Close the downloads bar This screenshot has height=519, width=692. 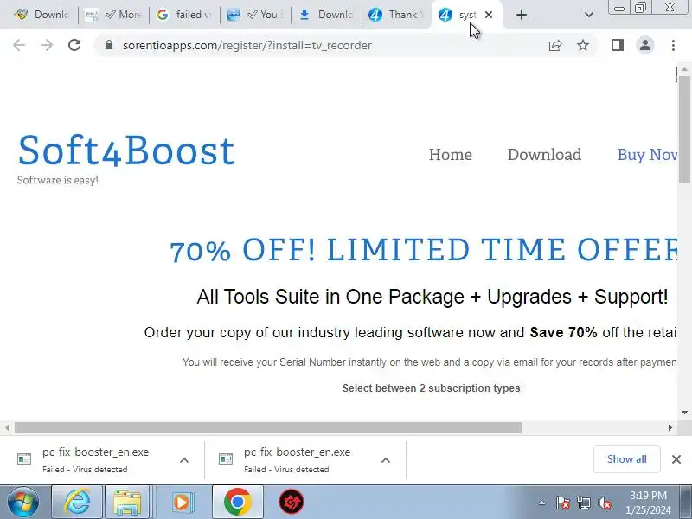[x=676, y=459]
